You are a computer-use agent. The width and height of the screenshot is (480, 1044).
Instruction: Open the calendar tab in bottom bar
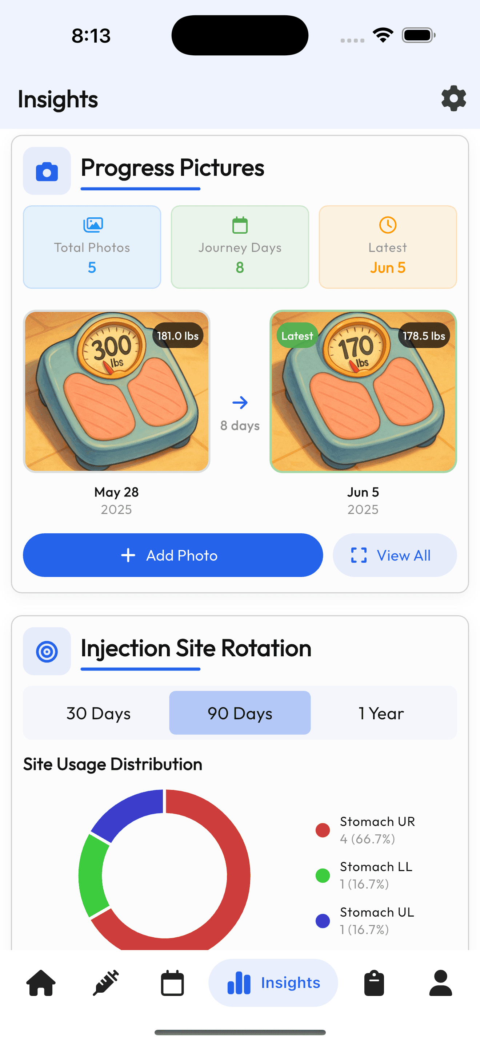pos(172,982)
